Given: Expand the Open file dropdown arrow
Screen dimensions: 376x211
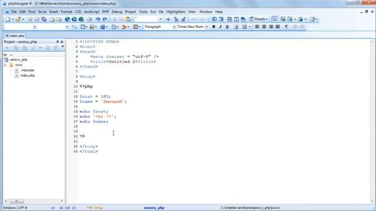Looking at the screenshot, I should (x=23, y=19).
